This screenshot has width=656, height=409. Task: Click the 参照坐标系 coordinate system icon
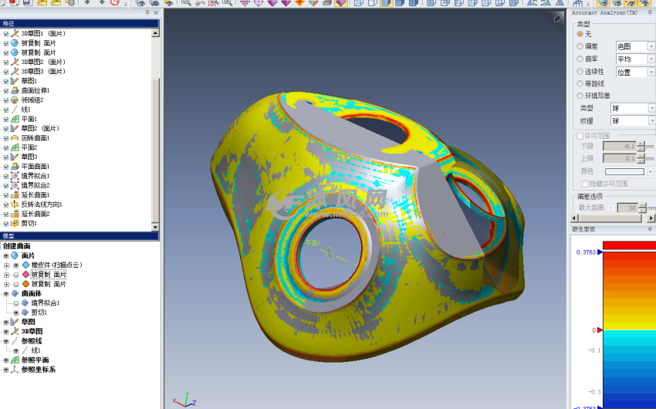tap(15, 370)
